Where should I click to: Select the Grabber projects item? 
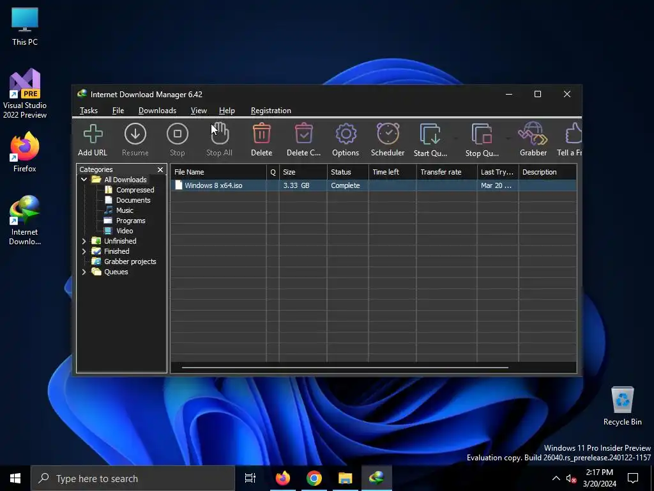point(130,261)
